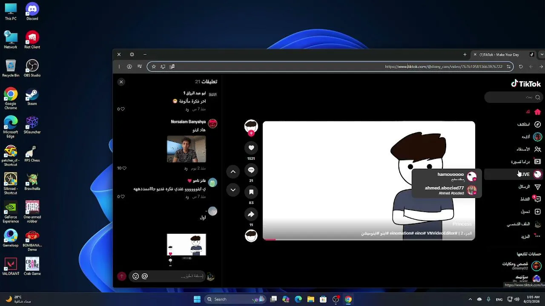Open the taskbar clock and date
The width and height of the screenshot is (545, 306).
click(533, 299)
